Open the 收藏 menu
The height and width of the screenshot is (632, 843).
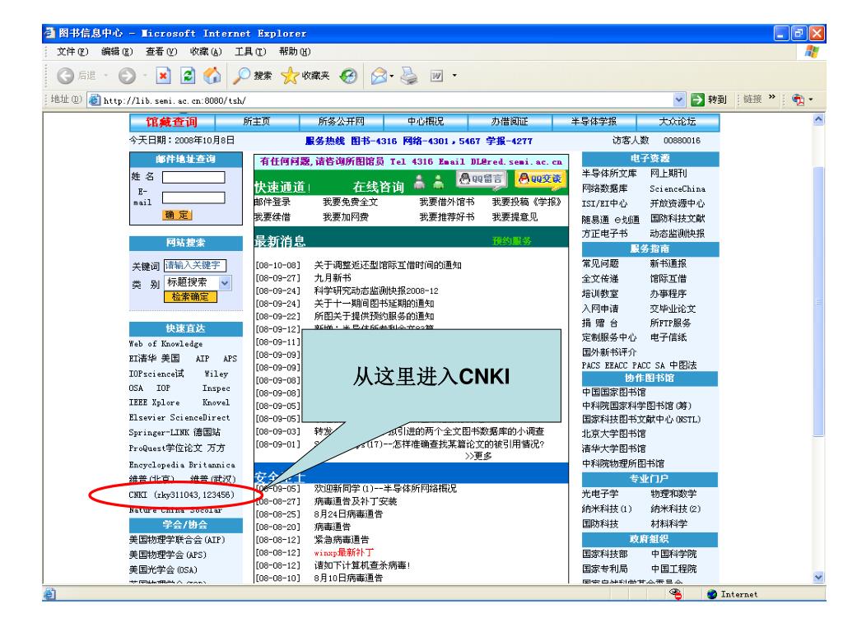(x=206, y=52)
